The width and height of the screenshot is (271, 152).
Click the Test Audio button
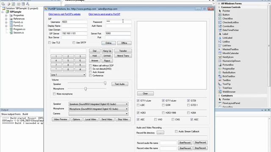click(x=120, y=84)
